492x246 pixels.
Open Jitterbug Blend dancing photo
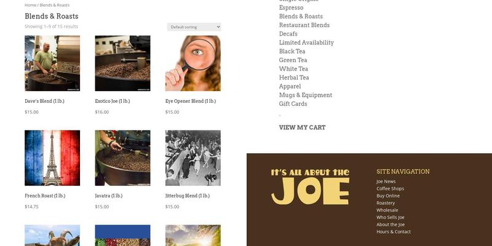[193, 158]
